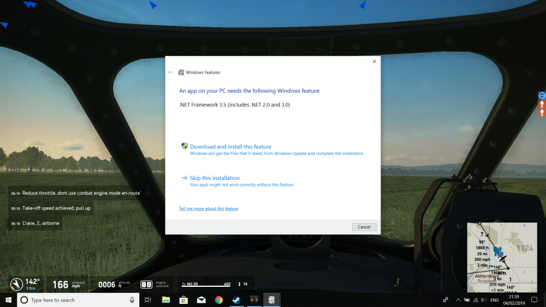Image resolution: width=546 pixels, height=307 pixels.
Task: Select Windows Features taskbar button
Action: click(x=271, y=300)
